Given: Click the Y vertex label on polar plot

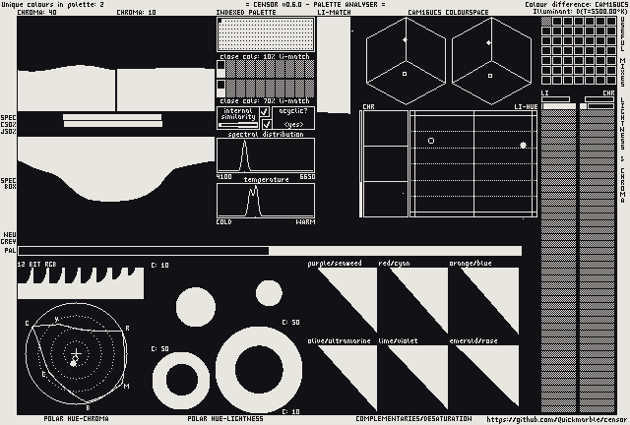Looking at the screenshot, I should 56,319.
